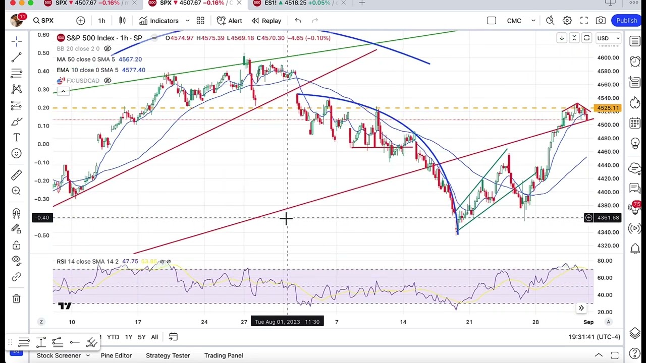Select the Text annotation tool
This screenshot has width=646, height=363.
[16, 138]
